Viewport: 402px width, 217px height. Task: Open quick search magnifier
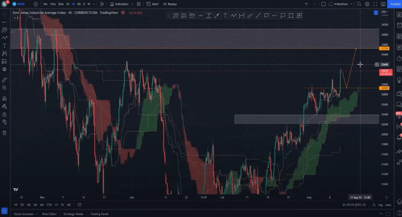click(359, 4)
